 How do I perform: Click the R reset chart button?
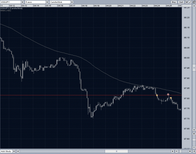pos(194,151)
